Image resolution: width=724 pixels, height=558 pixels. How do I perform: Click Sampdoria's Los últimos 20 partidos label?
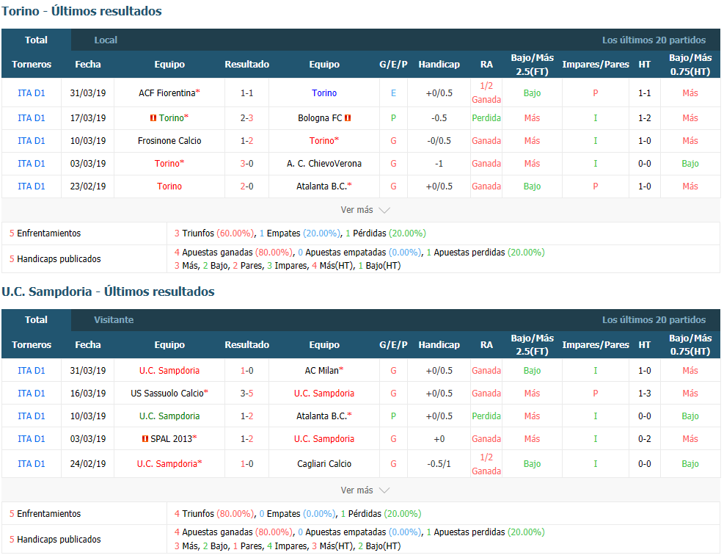click(x=654, y=320)
